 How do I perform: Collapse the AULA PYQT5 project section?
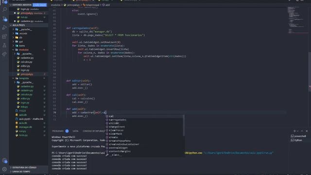(x=18, y=25)
